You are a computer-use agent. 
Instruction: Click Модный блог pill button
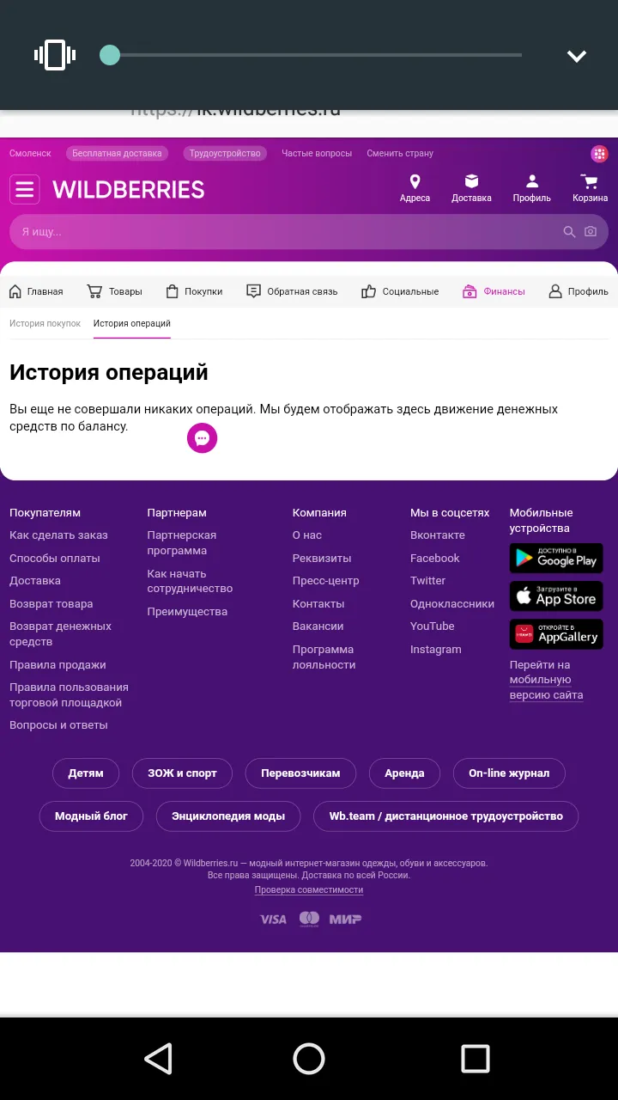coord(91,816)
